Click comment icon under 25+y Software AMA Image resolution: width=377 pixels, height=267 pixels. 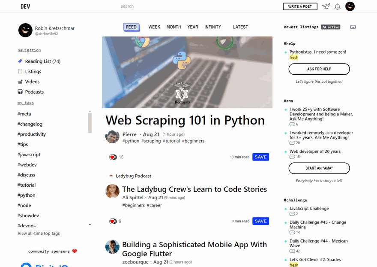[292, 124]
